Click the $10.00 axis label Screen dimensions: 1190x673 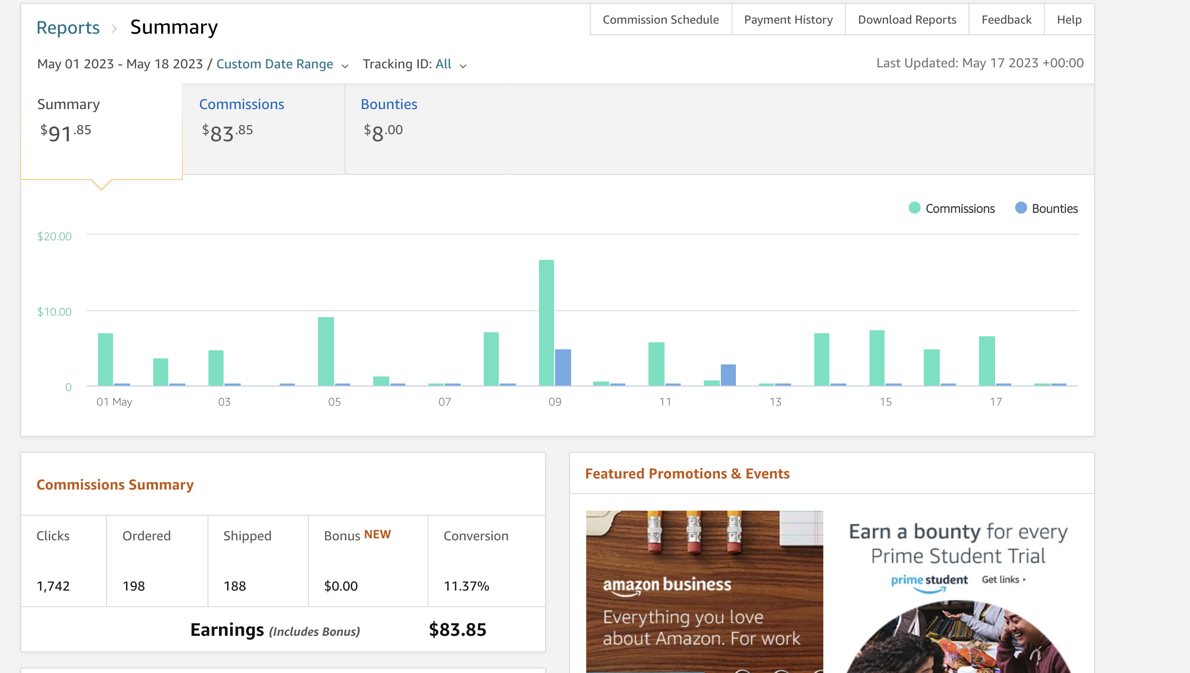pyautogui.click(x=54, y=312)
